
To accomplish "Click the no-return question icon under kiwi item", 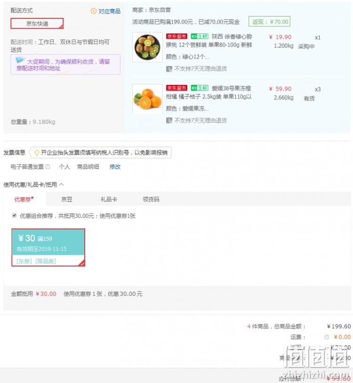I will coord(169,69).
